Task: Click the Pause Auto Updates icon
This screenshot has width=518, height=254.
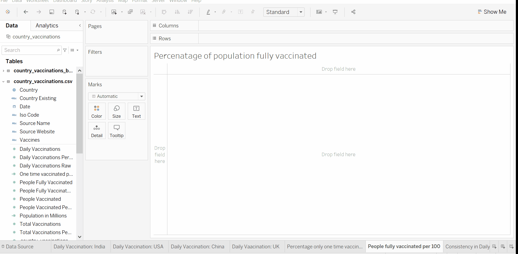Action: [x=77, y=12]
